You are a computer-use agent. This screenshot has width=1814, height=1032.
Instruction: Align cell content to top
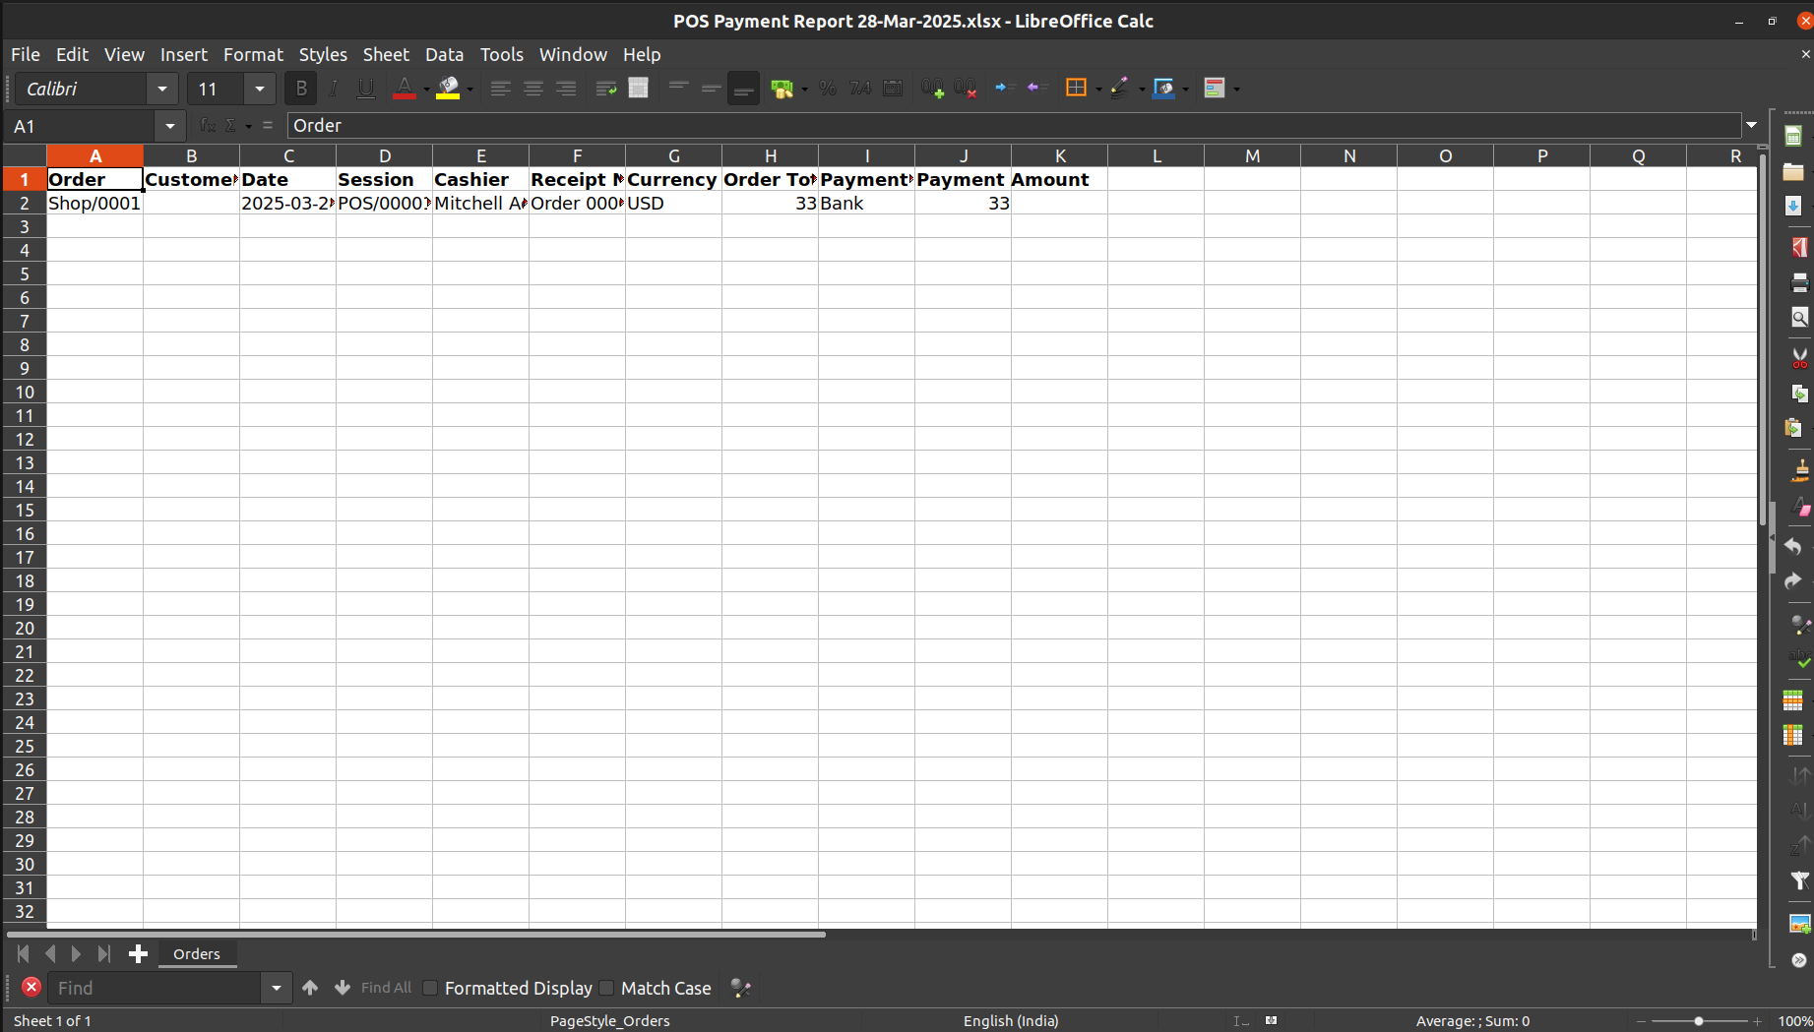[x=678, y=89]
